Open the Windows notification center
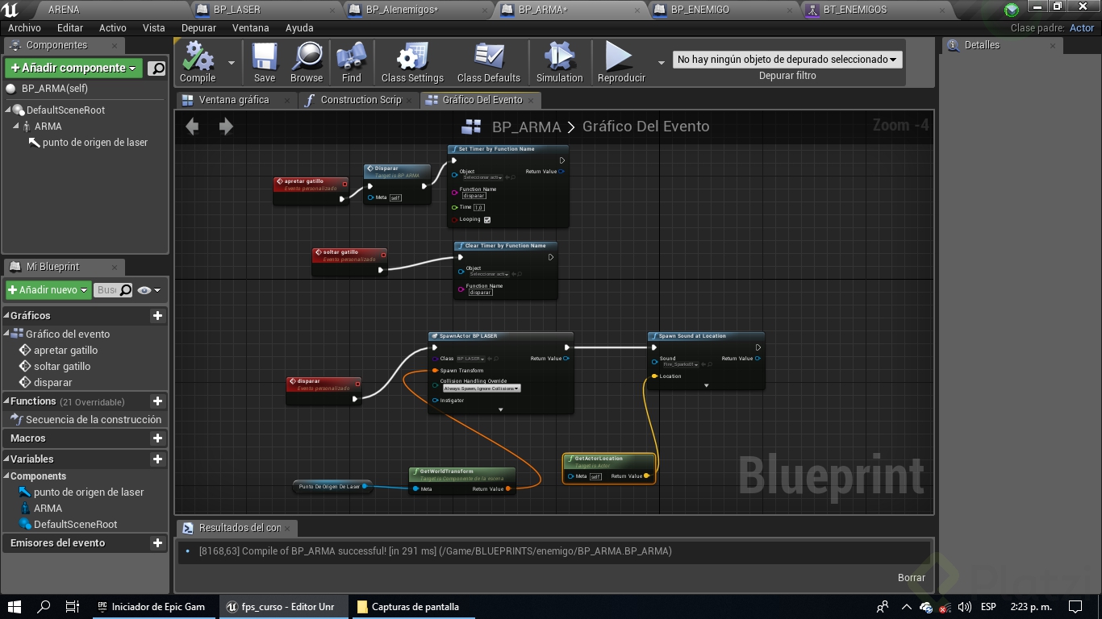This screenshot has width=1102, height=619. click(1075, 607)
